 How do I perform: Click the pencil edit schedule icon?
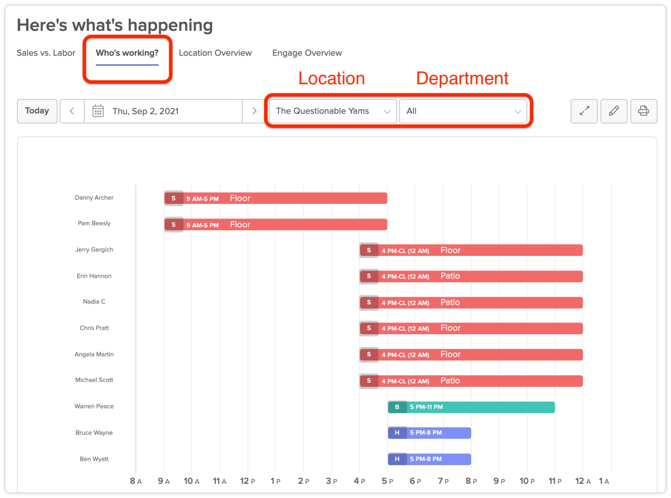(614, 111)
